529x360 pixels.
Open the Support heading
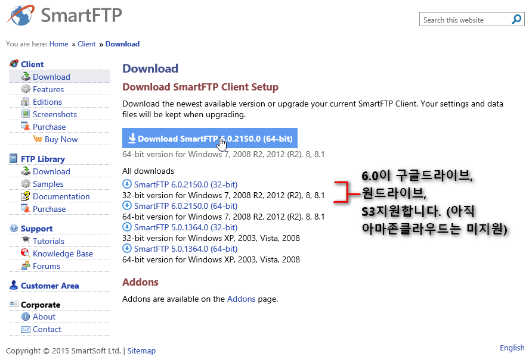pos(37,228)
